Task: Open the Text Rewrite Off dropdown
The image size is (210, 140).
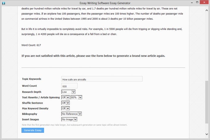Action: 65,97
